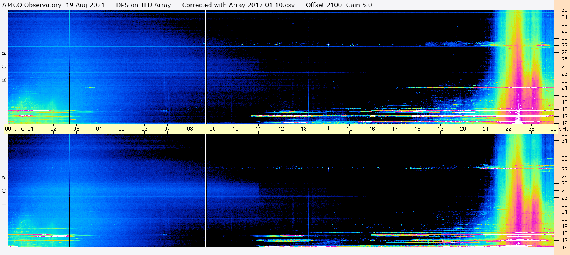Click hour label '21' on the UTC time axis
The width and height of the screenshot is (570, 255).
(x=486, y=129)
